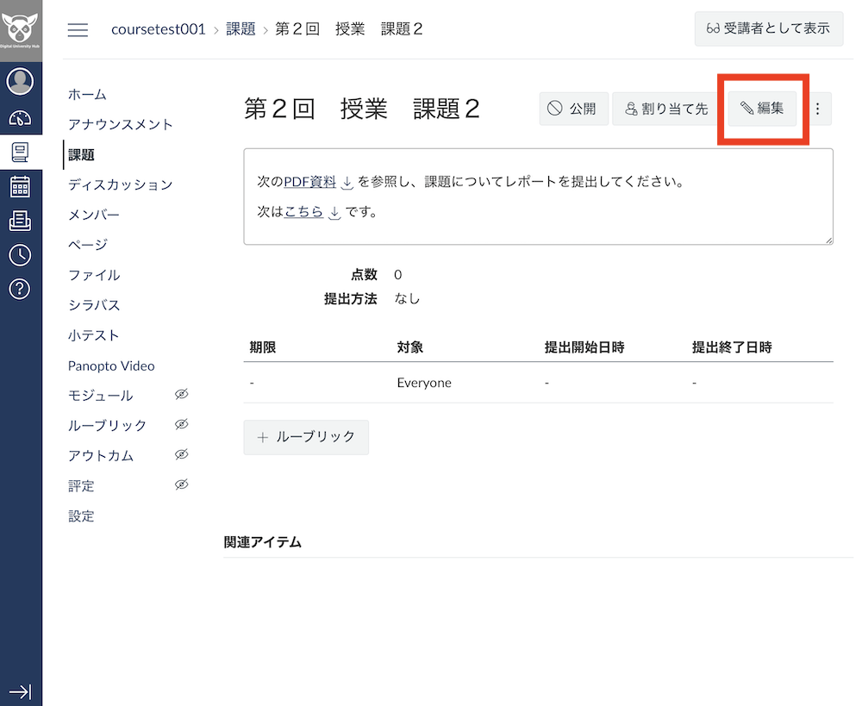Click the hidden-eye icon next to モジュール

click(x=182, y=394)
